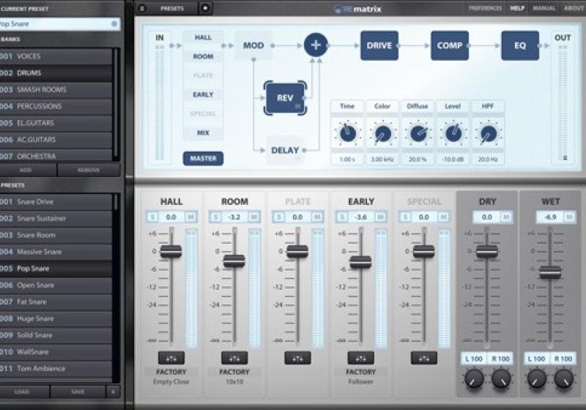This screenshot has width=586, height=410.
Task: Click the SAVE preset button
Action: click(78, 392)
